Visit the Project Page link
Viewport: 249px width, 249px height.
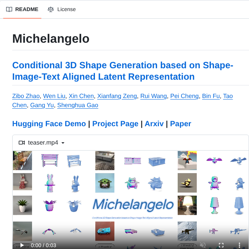coord(115,124)
